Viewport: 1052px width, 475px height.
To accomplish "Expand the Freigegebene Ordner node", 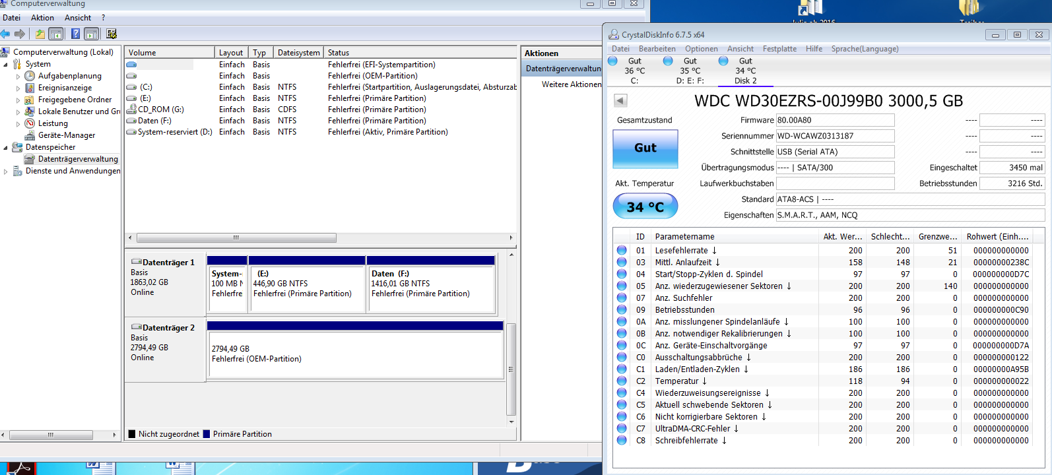I will click(18, 100).
